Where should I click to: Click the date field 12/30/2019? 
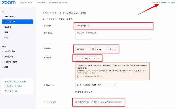tap(83, 49)
